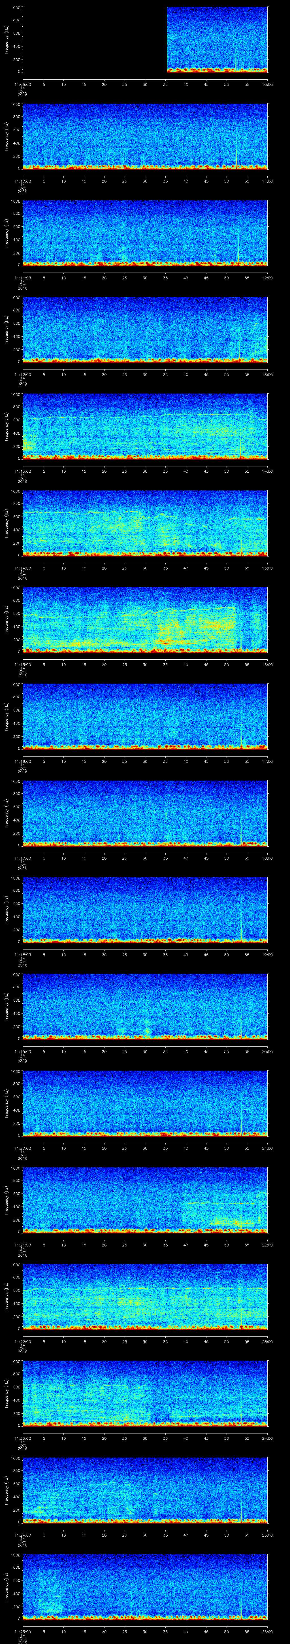The image size is (290, 1644).
Task: Click the "11:25:00" time axis label
Action: (22, 1631)
